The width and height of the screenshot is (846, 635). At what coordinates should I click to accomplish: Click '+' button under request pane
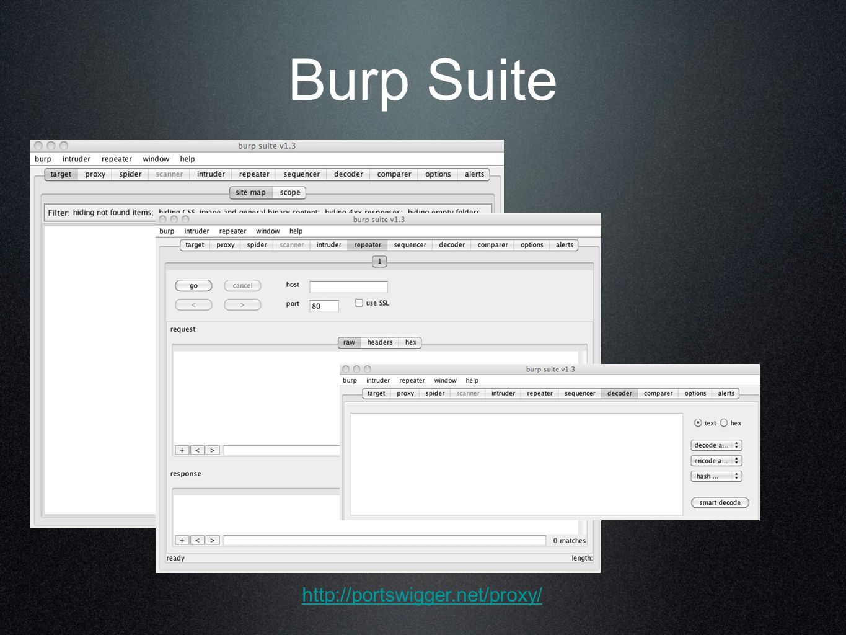182,450
